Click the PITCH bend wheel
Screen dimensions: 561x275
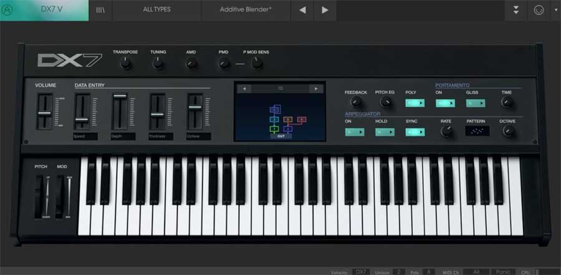[x=39, y=197]
